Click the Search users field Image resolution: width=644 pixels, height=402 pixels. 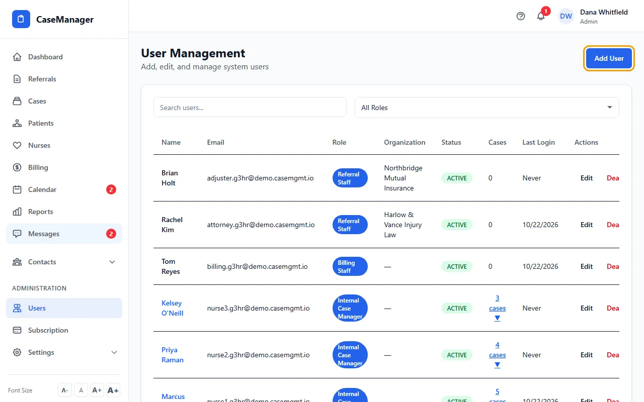[x=250, y=108]
